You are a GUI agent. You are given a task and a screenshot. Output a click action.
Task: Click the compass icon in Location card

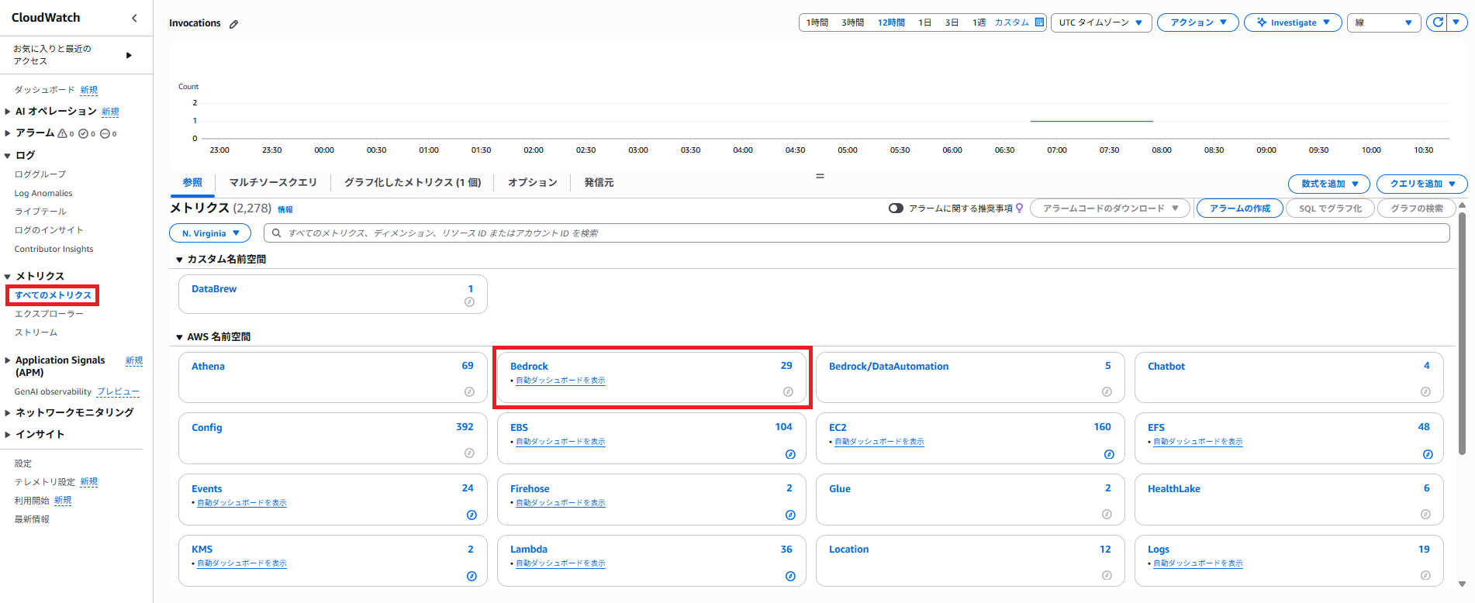1107,575
